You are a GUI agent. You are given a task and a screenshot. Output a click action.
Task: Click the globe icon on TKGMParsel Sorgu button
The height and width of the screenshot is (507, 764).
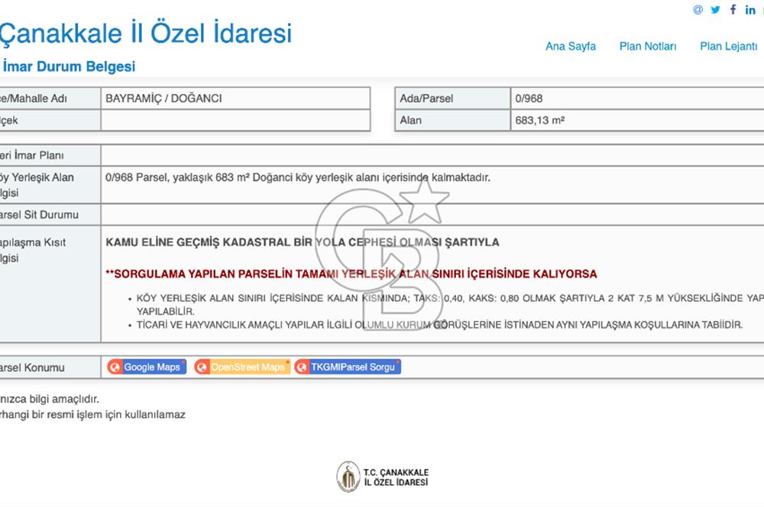click(x=302, y=367)
